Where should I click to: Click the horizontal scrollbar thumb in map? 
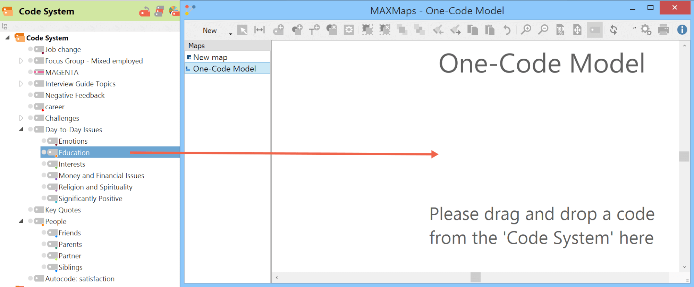(x=475, y=277)
